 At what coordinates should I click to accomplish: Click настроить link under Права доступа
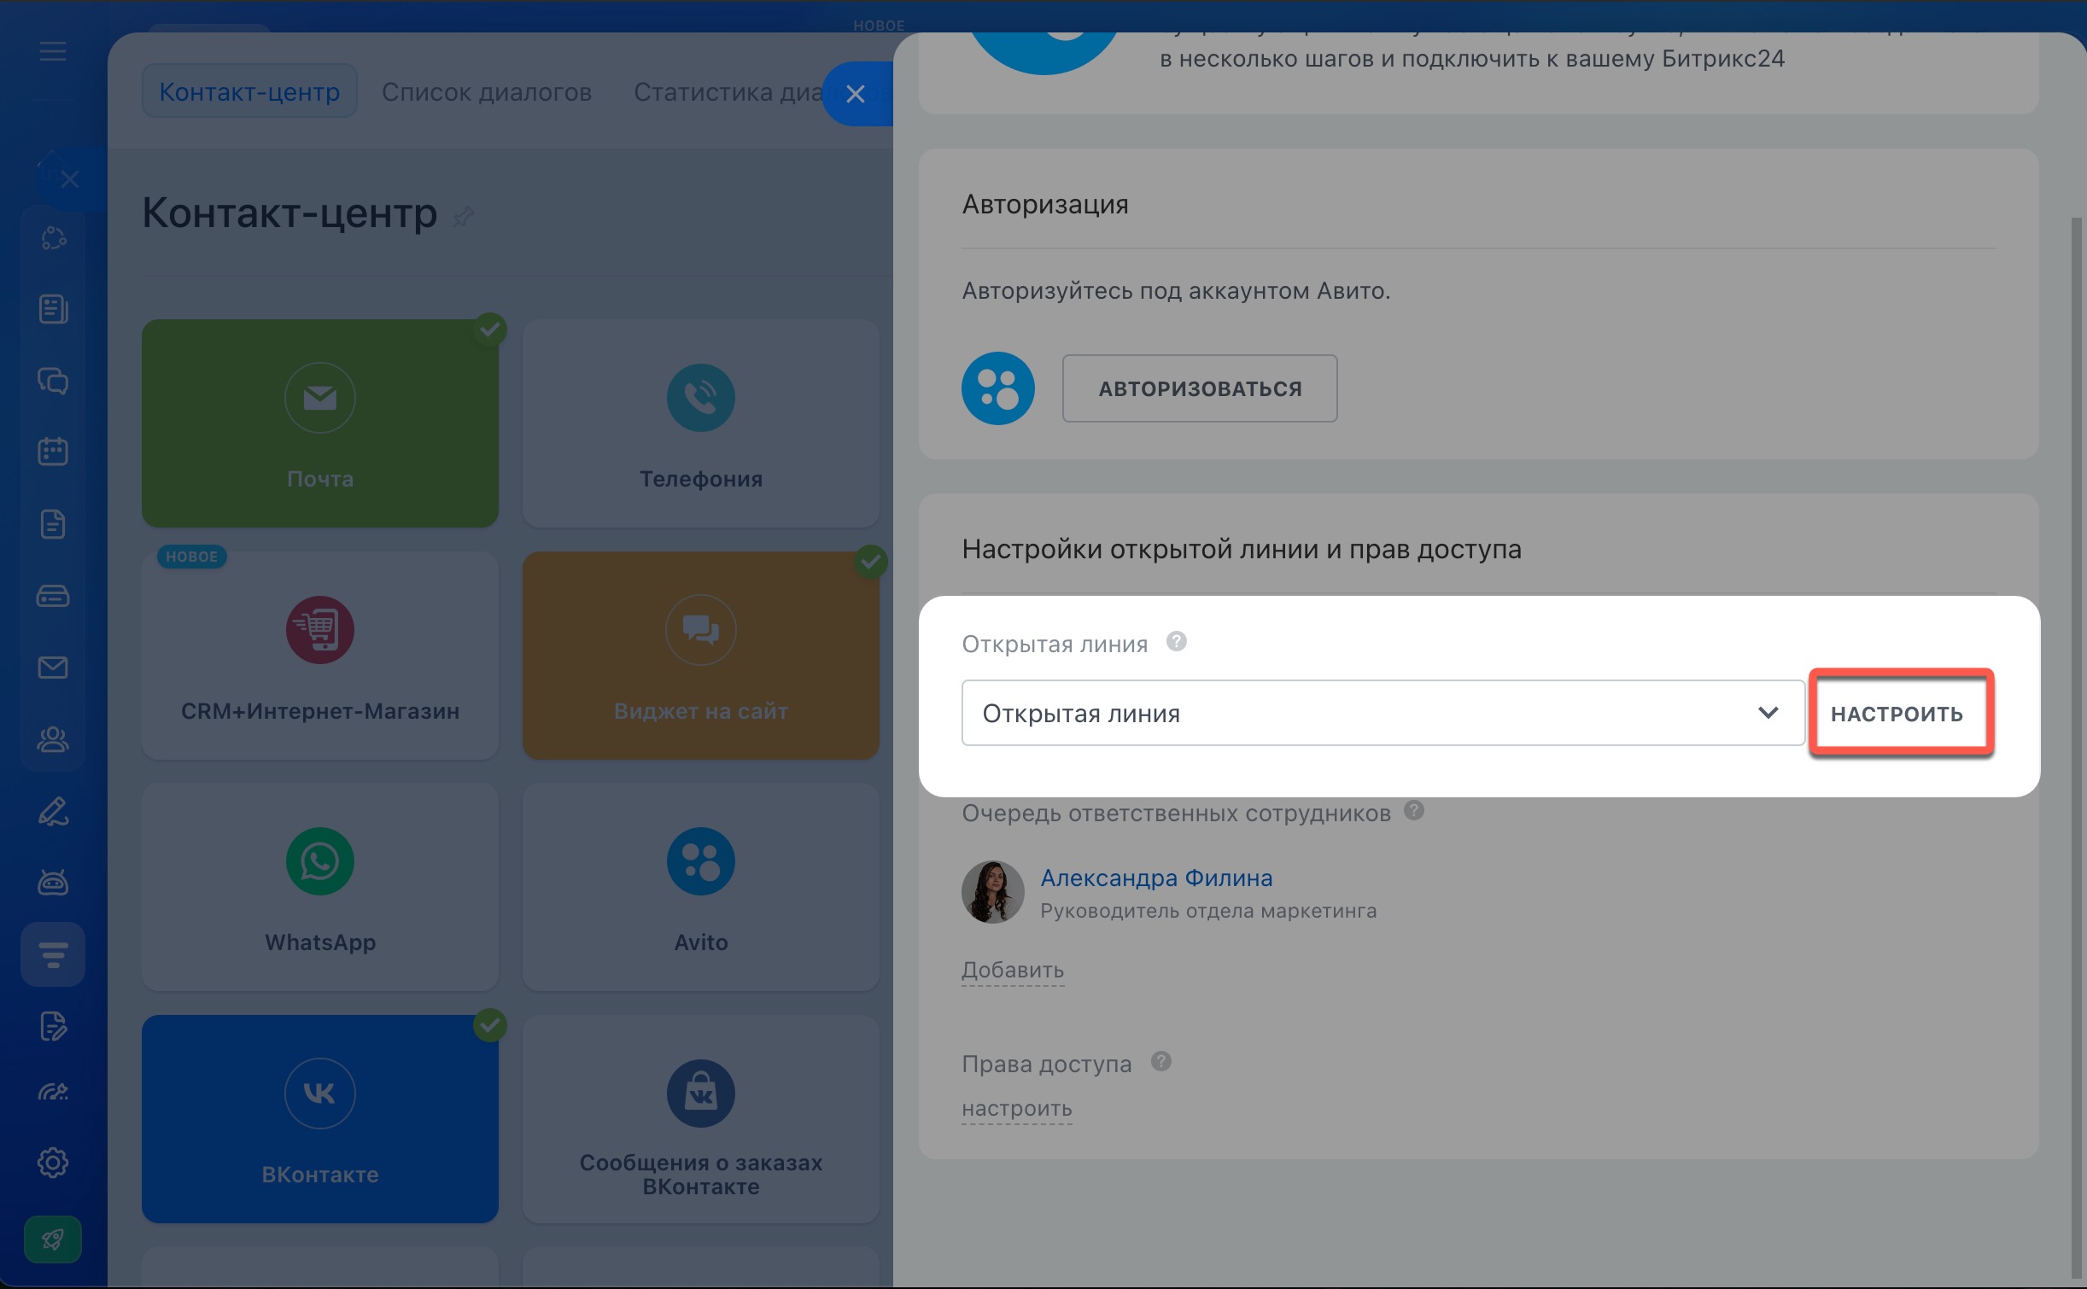[1017, 1109]
